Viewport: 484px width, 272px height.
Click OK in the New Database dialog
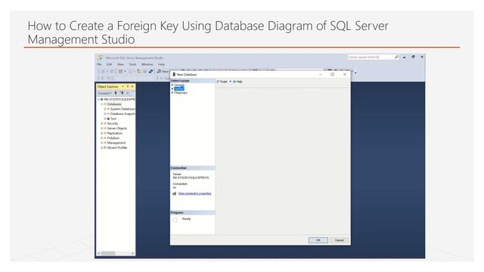click(318, 240)
